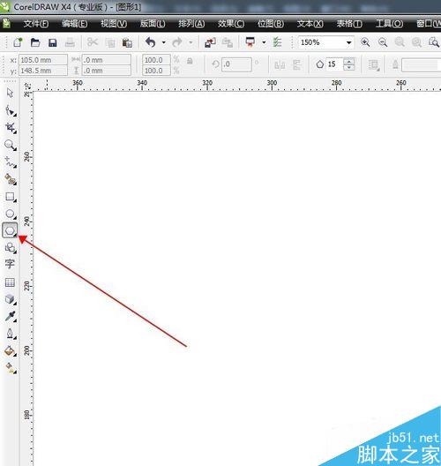The image size is (441, 466).
Task: Open the 效果(C) menu
Action: tap(231, 24)
